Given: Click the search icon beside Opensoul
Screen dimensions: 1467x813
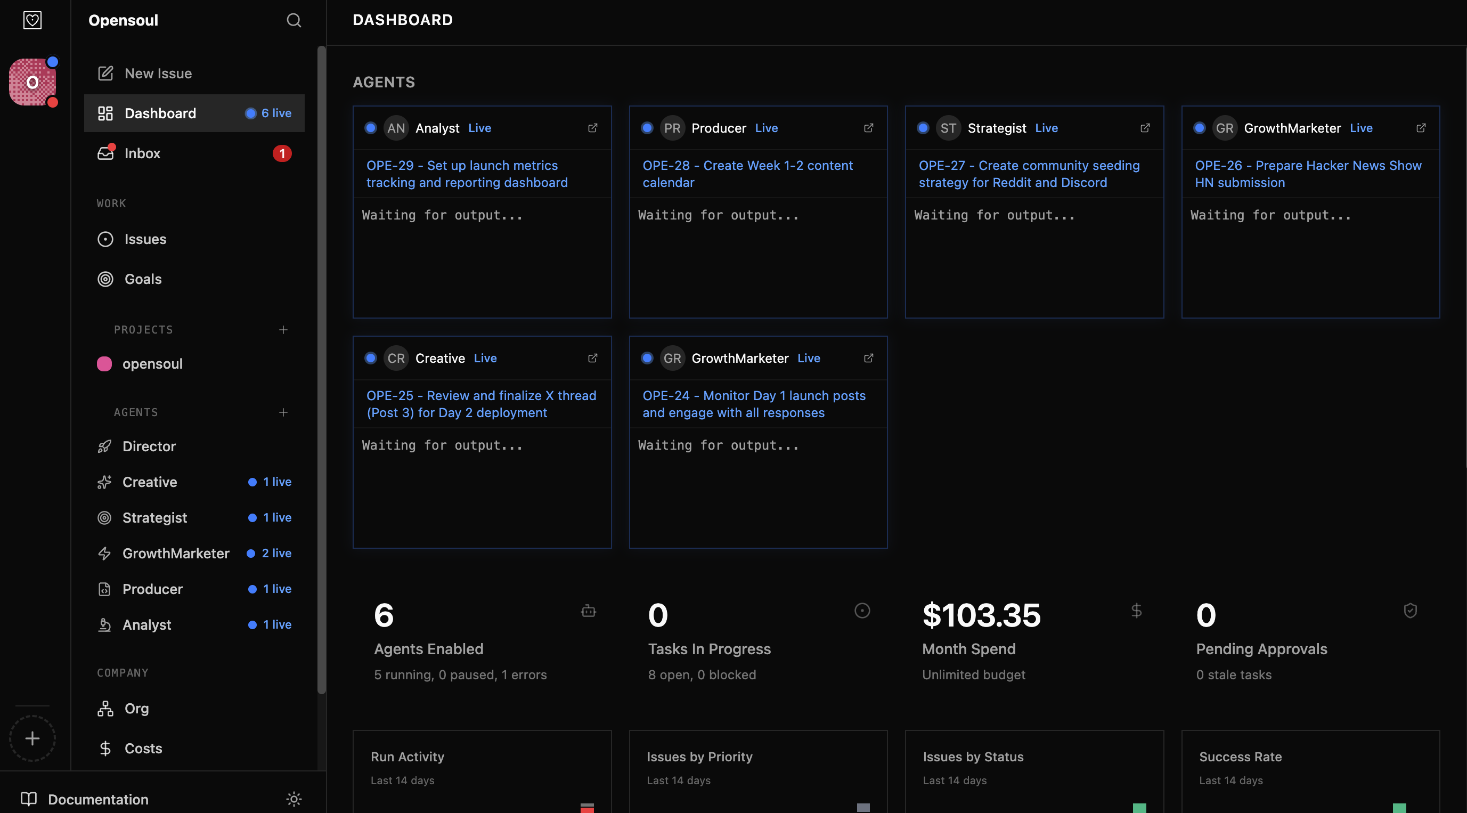Looking at the screenshot, I should tap(294, 20).
